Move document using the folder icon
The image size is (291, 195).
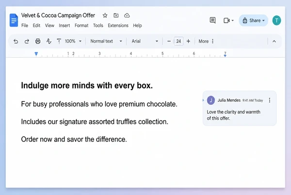(116, 15)
